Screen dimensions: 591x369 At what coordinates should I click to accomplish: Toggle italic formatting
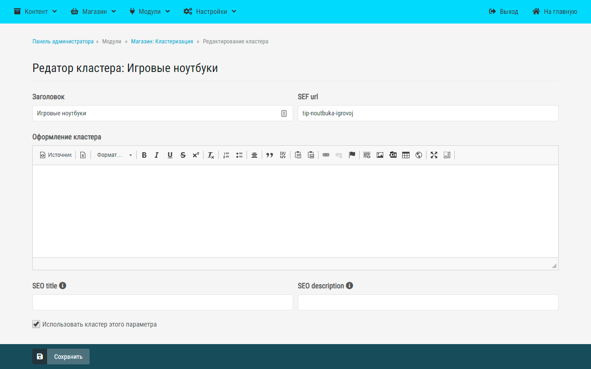(x=157, y=155)
